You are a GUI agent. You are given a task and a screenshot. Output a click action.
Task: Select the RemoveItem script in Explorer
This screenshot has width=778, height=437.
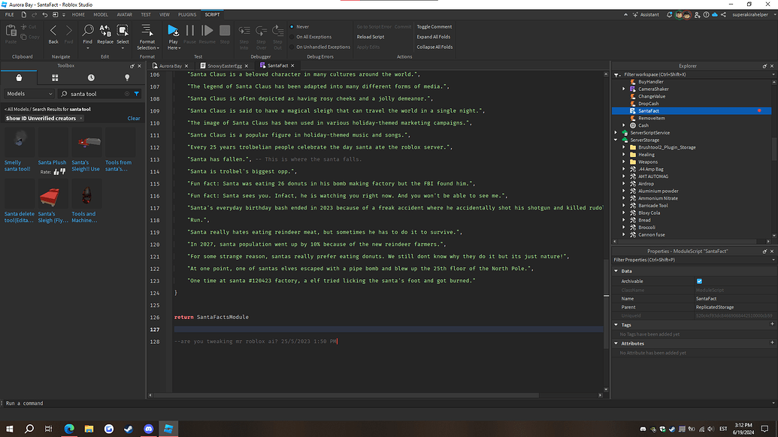coord(651,119)
